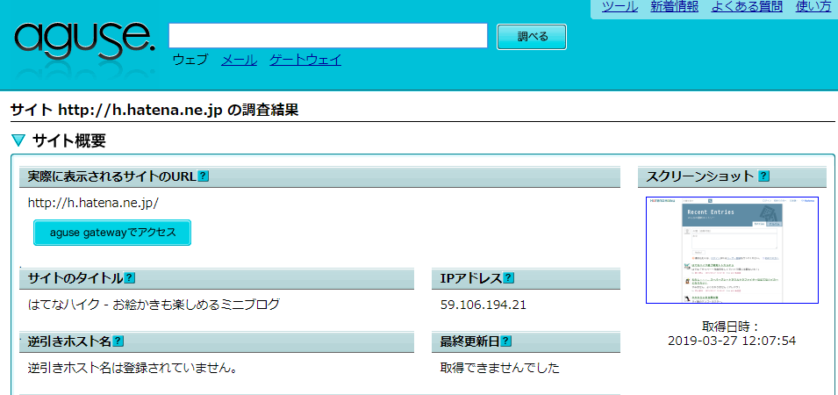838x395 pixels.
Task: Open help icon beside スクリーンショット
Action: (764, 176)
